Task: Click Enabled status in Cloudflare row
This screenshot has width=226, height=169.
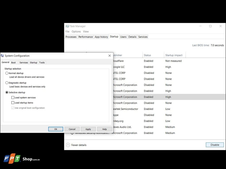Action: click(149, 61)
